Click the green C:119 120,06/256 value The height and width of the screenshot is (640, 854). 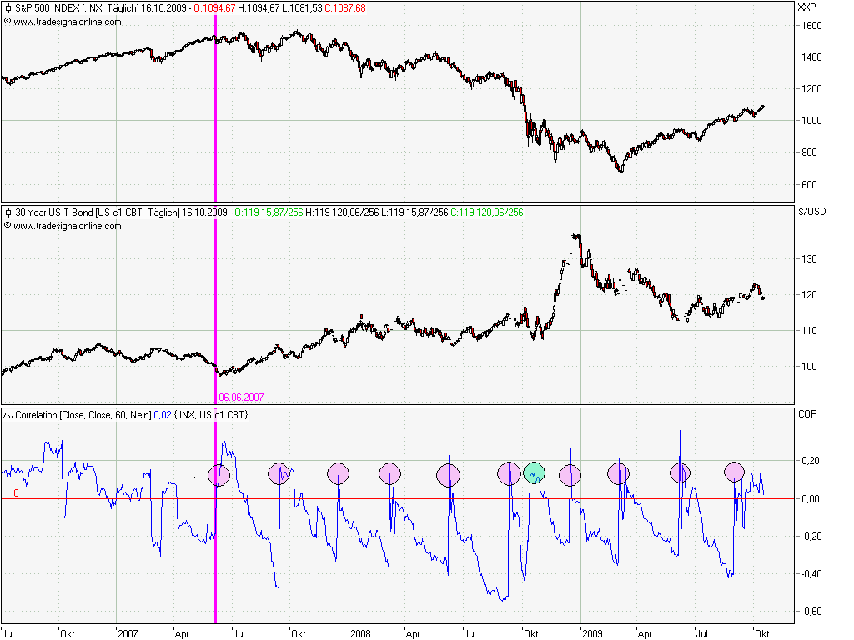point(487,212)
